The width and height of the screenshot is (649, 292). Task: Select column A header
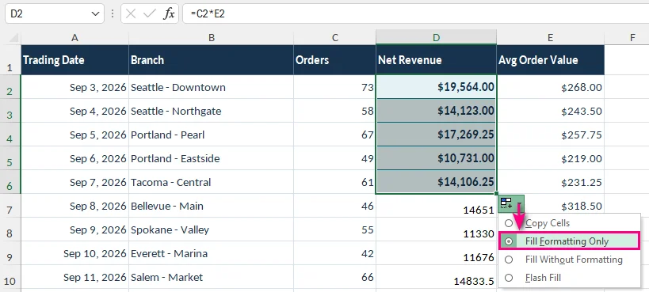pos(75,38)
